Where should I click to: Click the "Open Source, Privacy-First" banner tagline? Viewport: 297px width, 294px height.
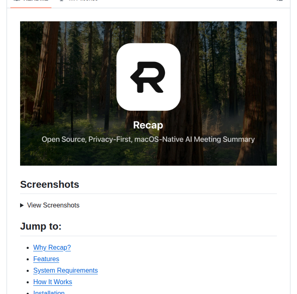tap(148, 139)
